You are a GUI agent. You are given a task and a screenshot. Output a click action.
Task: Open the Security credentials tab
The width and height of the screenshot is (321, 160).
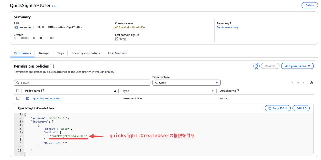click(86, 53)
